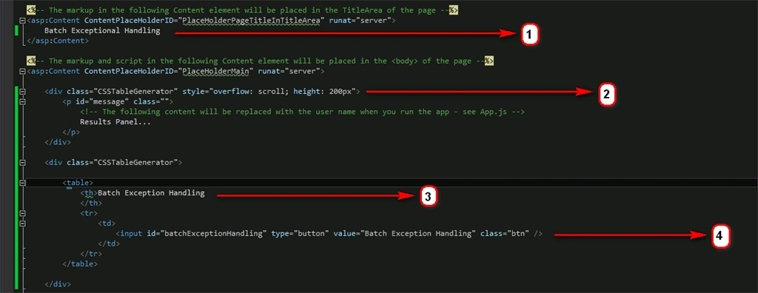Collapse the tr element outline
Screen dimensions: 758x293
coord(22,213)
